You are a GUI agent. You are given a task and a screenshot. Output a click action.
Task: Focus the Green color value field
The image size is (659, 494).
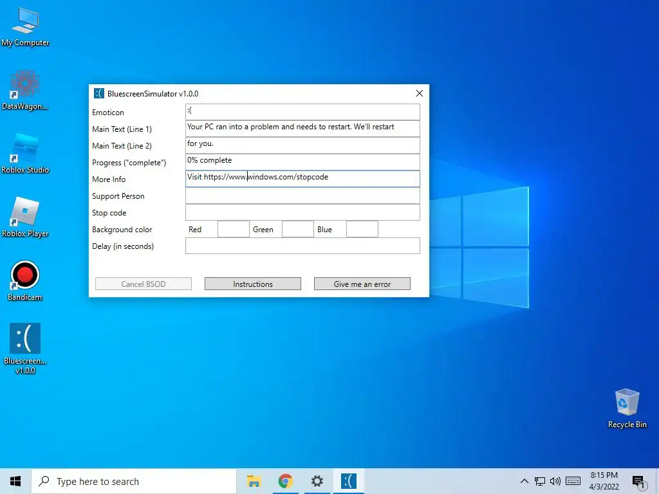coord(298,229)
